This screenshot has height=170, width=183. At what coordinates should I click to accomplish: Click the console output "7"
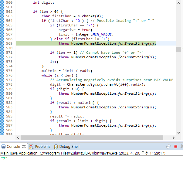[4, 158]
